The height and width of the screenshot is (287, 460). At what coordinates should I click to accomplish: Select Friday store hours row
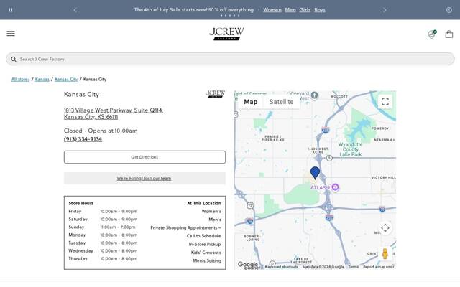pyautogui.click(x=103, y=212)
